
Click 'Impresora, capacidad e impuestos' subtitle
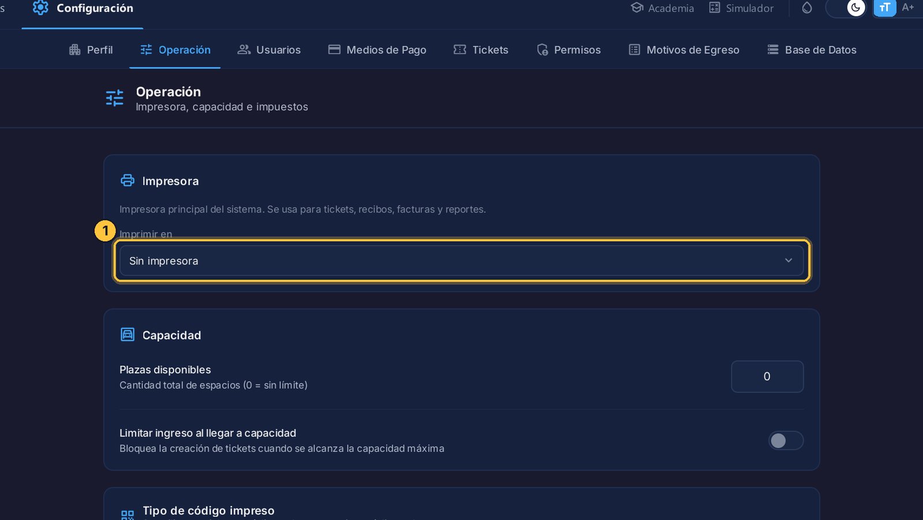222,107
